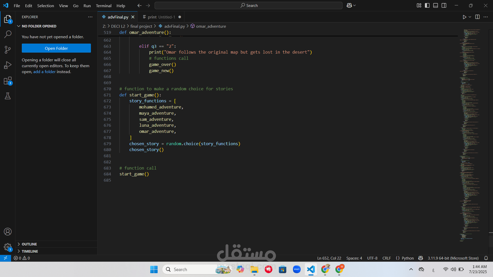The height and width of the screenshot is (277, 493).
Task: Open the Source Control view
Action: pyautogui.click(x=8, y=50)
